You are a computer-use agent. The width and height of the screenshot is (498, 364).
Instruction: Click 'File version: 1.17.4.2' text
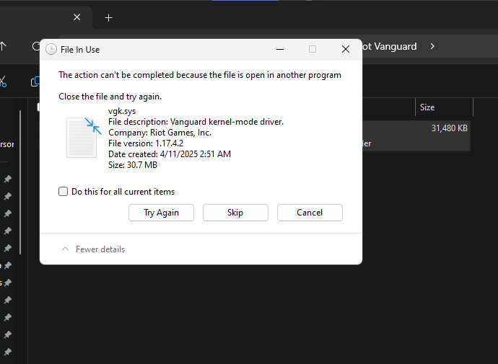146,143
